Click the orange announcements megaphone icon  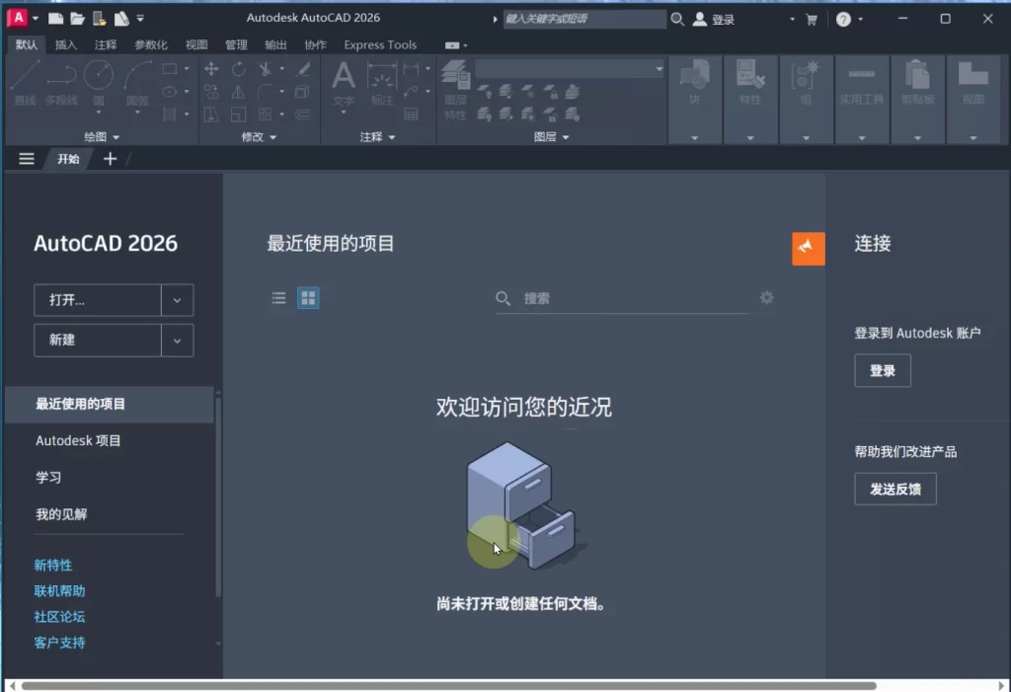[808, 249]
